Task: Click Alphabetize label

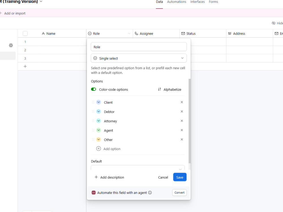Action: 172,89
